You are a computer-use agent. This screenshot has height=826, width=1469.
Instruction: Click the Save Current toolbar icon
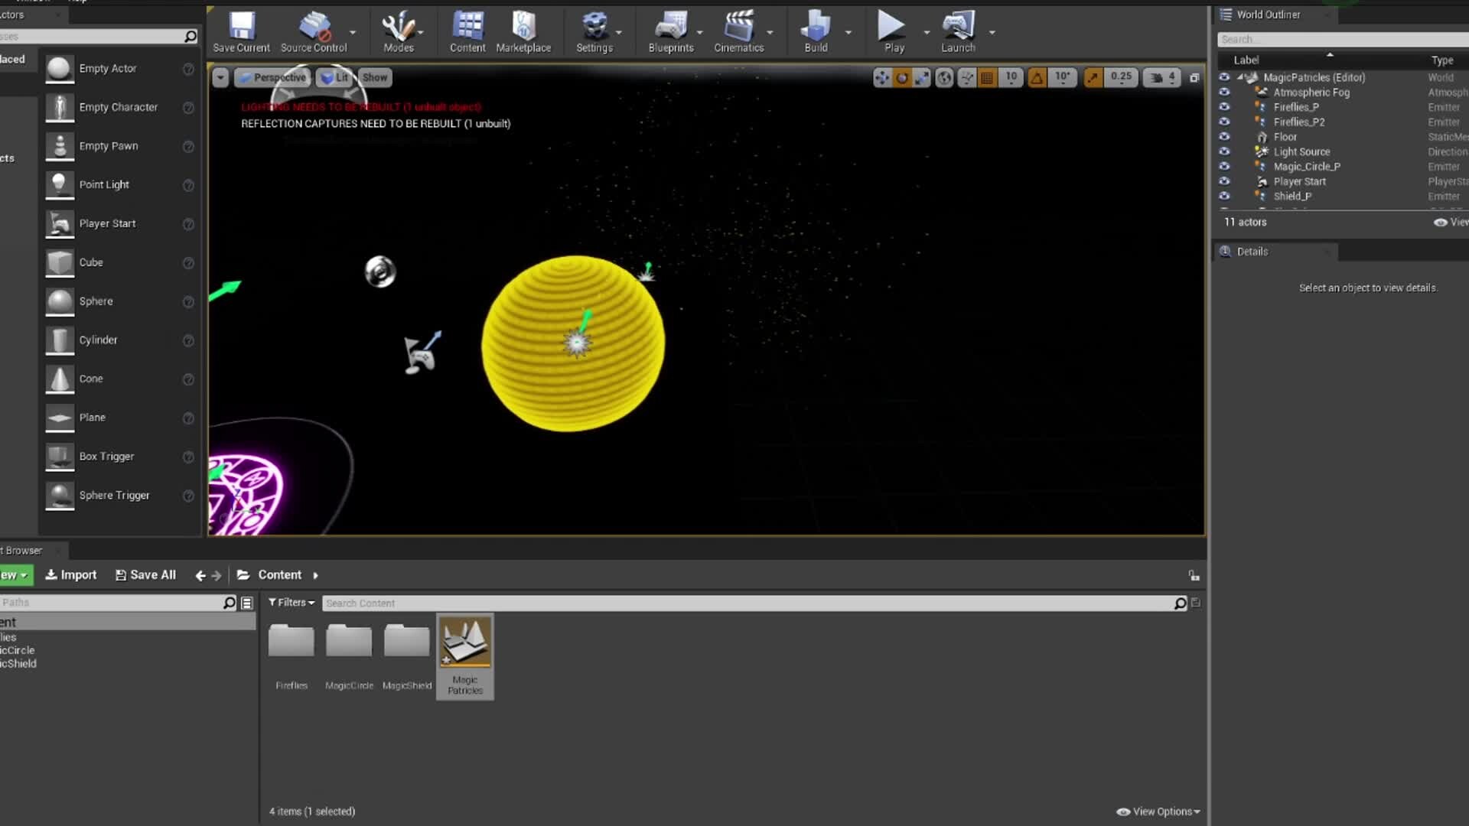(x=241, y=31)
